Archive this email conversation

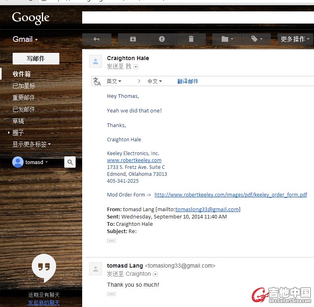[133, 39]
